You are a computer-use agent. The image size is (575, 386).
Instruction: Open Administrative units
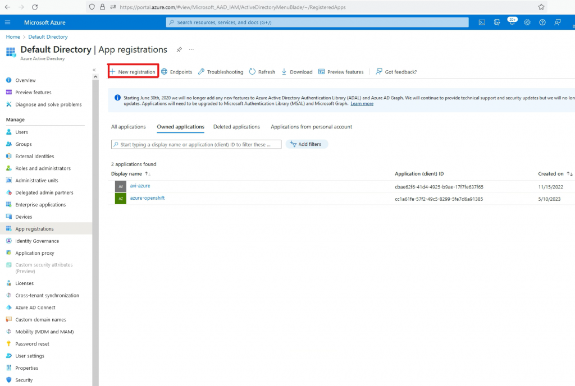36,180
